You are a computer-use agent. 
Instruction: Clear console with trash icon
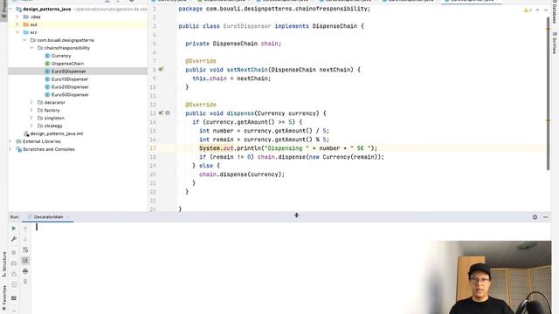coord(25,282)
